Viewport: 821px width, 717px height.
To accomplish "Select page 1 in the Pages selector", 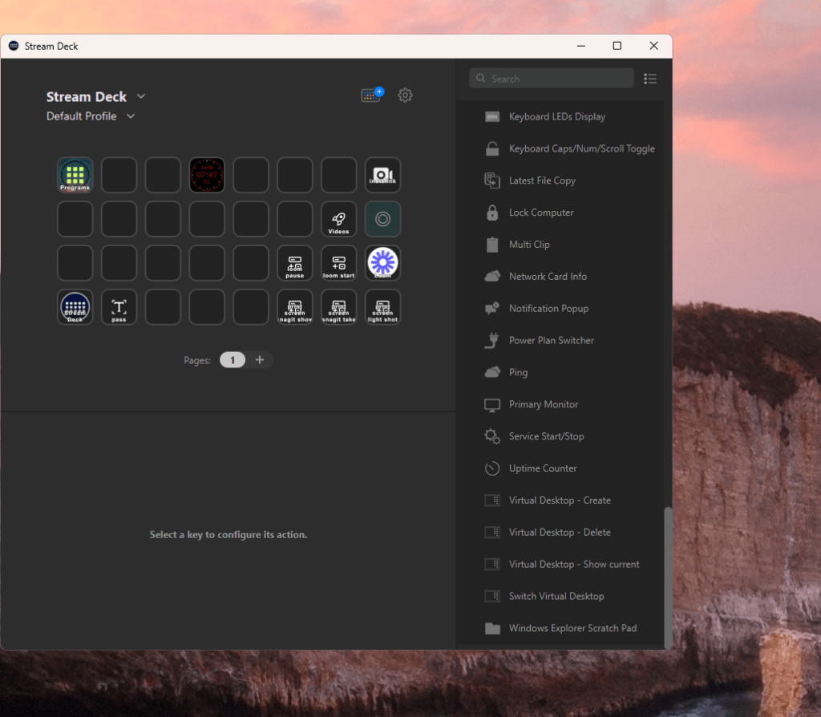I will pyautogui.click(x=233, y=360).
